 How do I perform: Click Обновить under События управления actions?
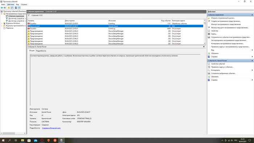[x=215, y=53]
